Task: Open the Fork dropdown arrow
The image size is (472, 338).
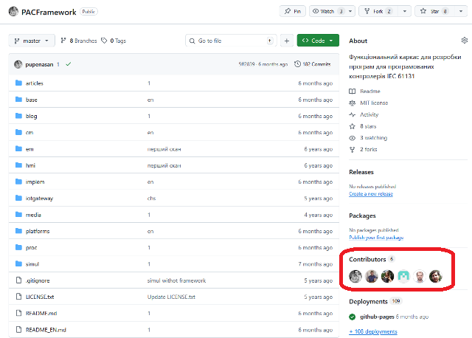Action: point(406,12)
